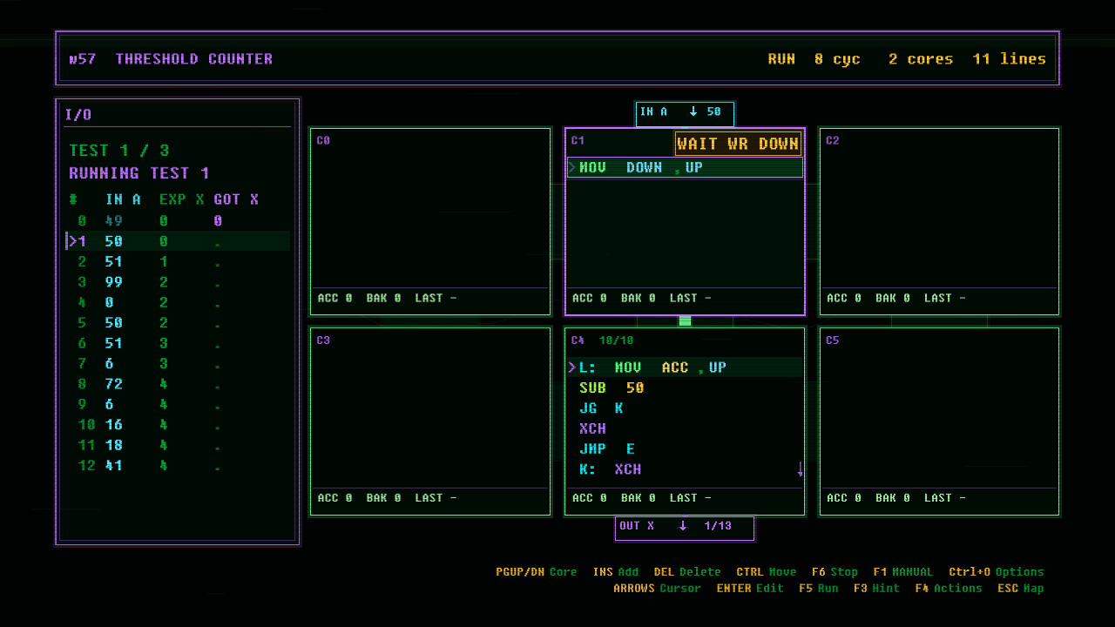The width and height of the screenshot is (1115, 627).
Task: Select the JMP E instruction line
Action: (x=685, y=449)
